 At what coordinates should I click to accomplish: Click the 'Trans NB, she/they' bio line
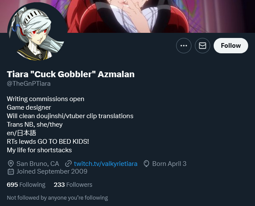click(x=35, y=125)
